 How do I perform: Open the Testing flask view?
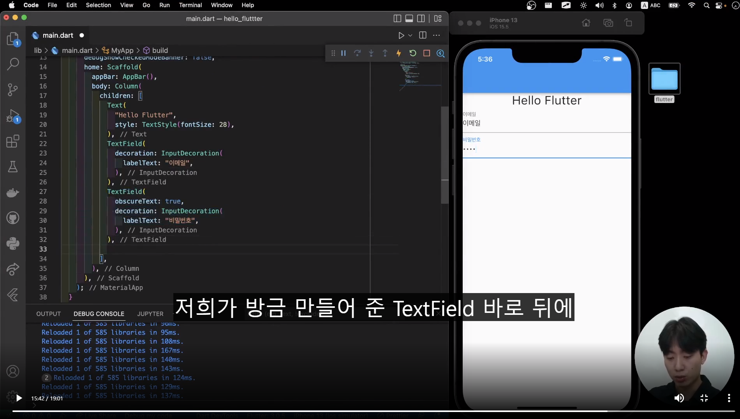(13, 167)
